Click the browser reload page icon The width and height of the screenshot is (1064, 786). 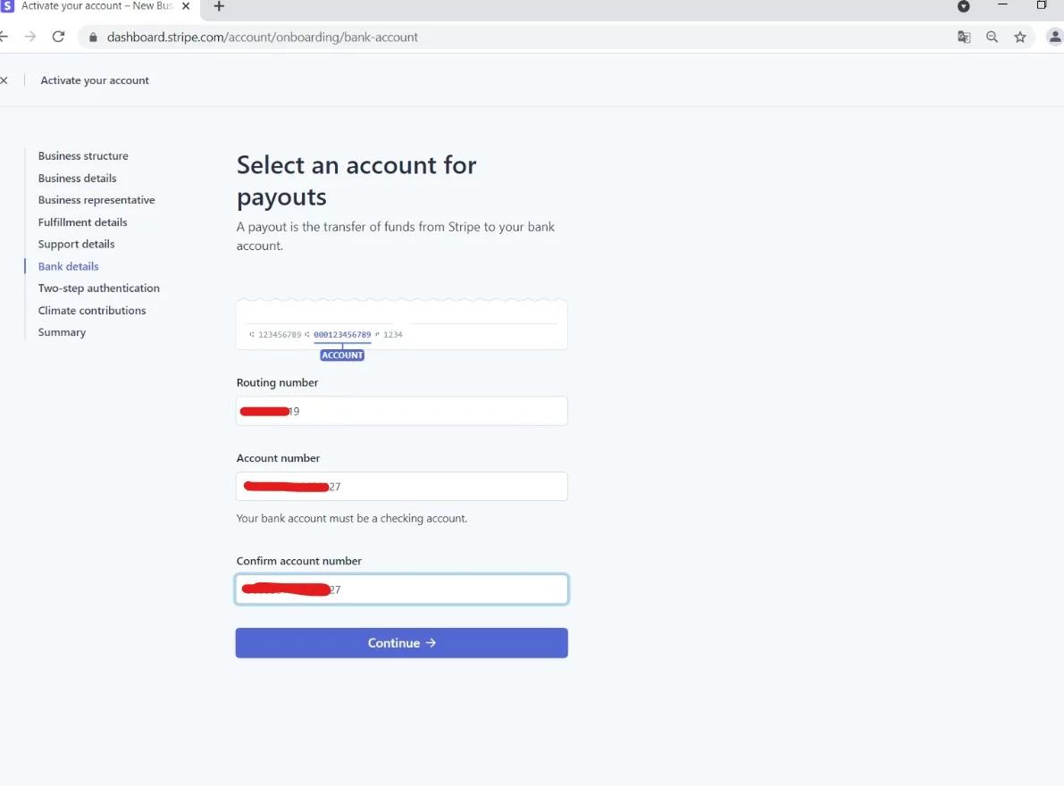pos(59,37)
